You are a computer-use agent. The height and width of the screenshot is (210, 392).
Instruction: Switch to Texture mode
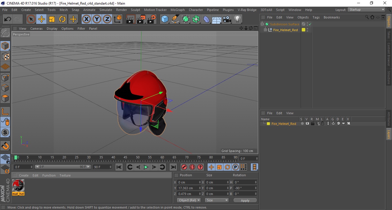(x=5, y=56)
